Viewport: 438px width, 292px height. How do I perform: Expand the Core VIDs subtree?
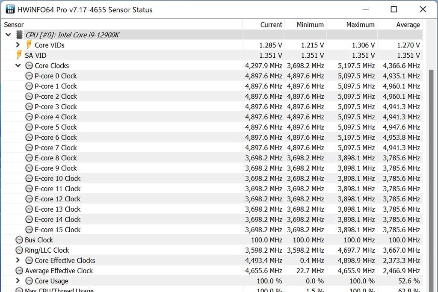pos(18,45)
